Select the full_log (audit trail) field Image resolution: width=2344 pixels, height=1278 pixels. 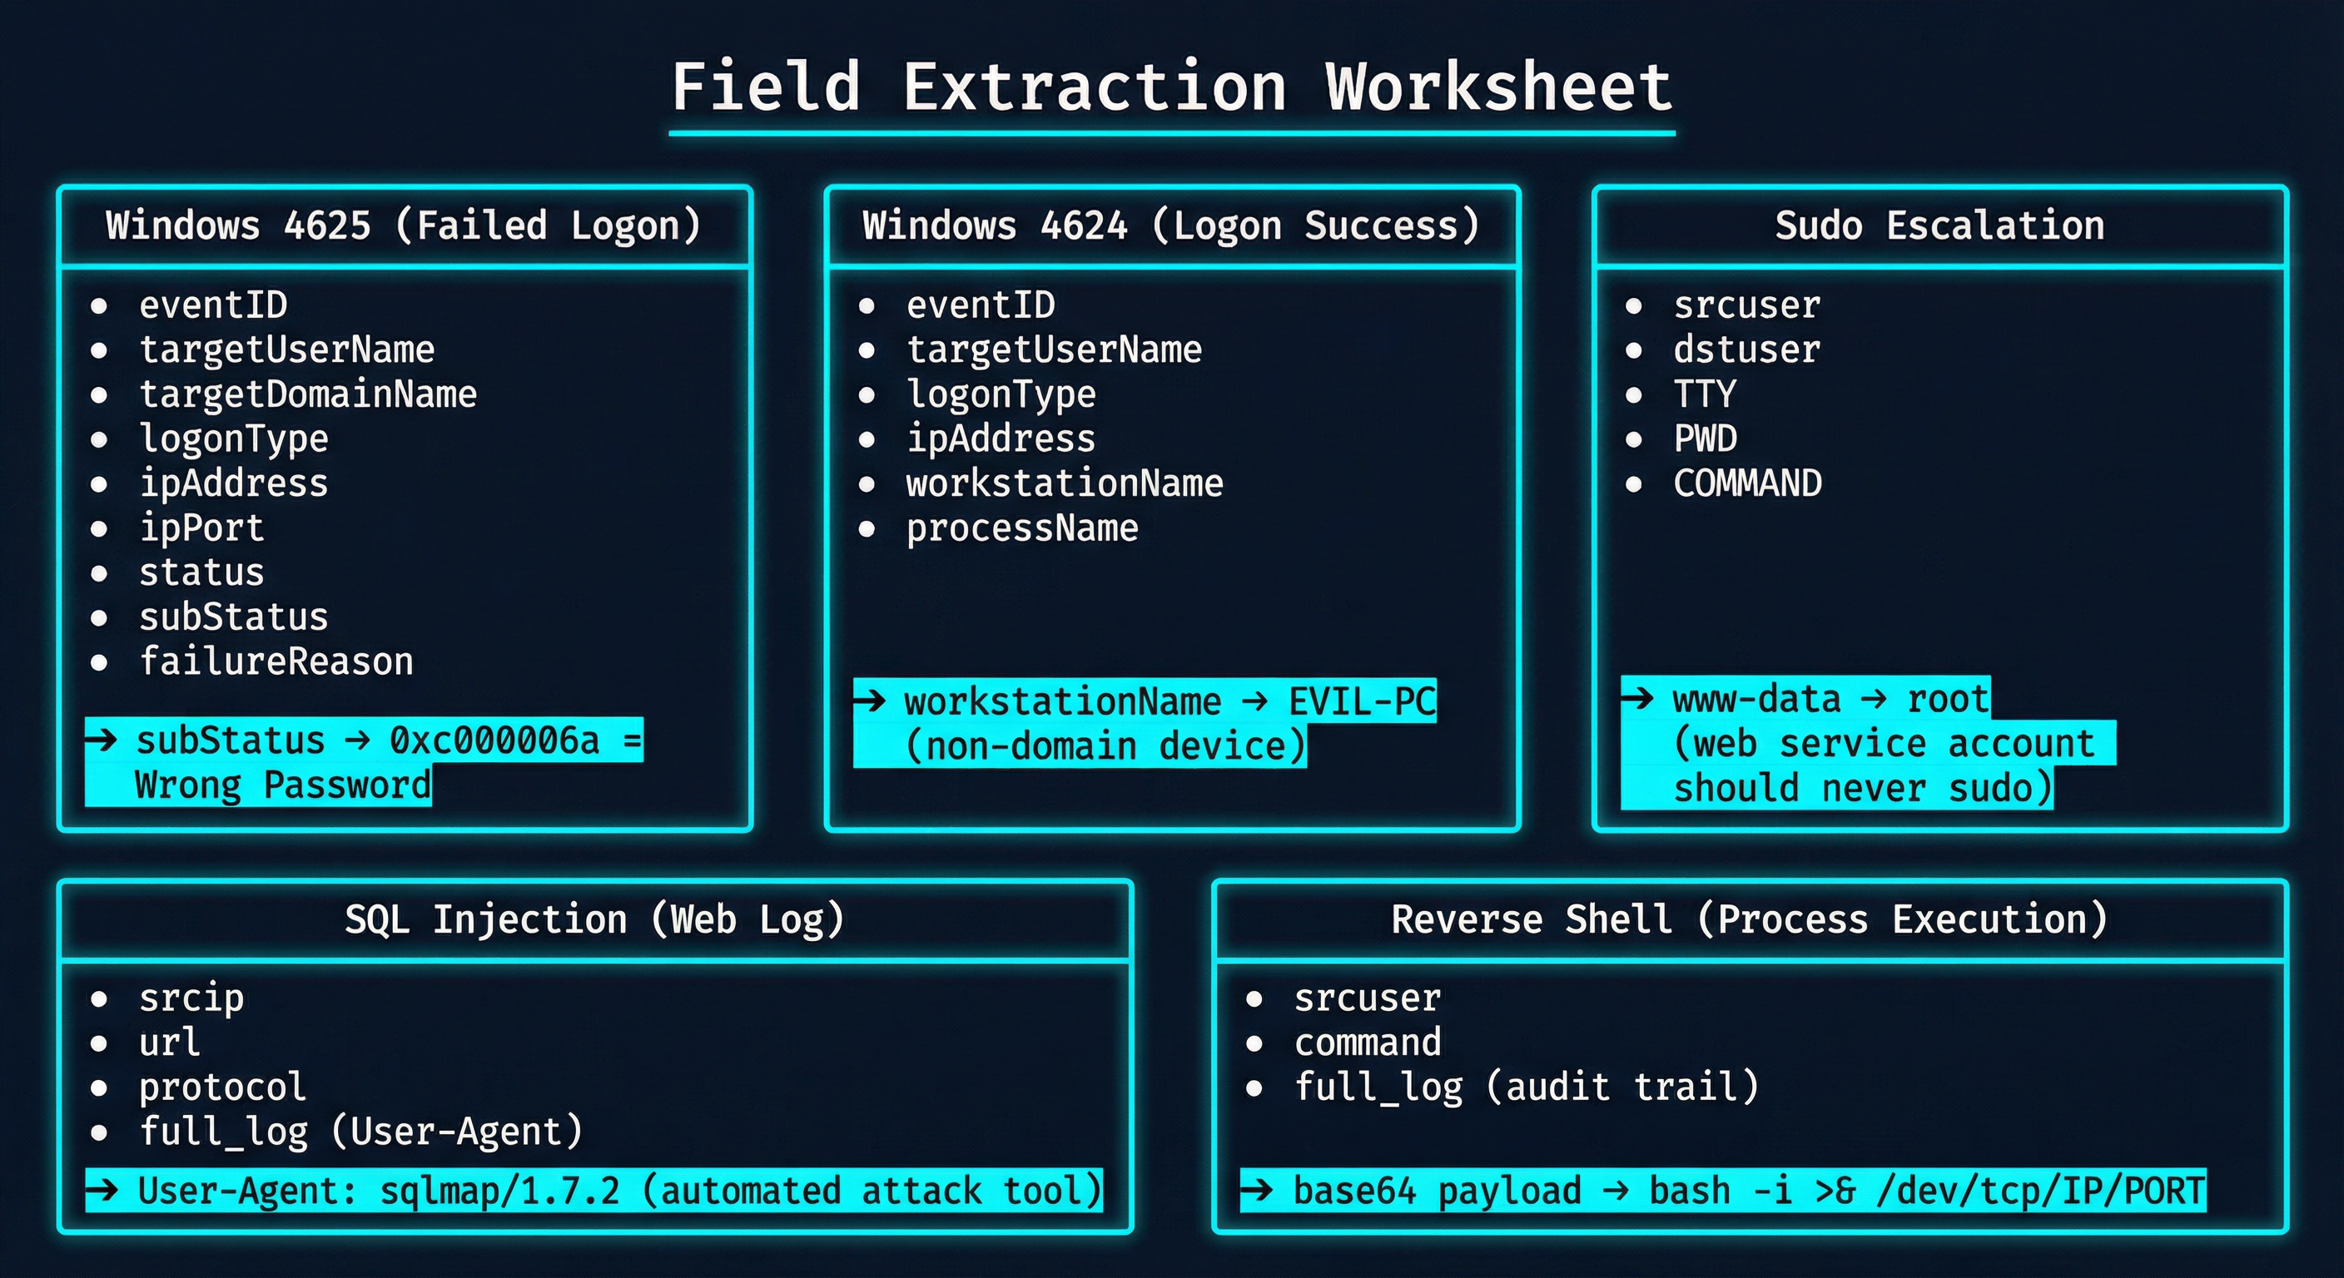pyautogui.click(x=1527, y=1086)
